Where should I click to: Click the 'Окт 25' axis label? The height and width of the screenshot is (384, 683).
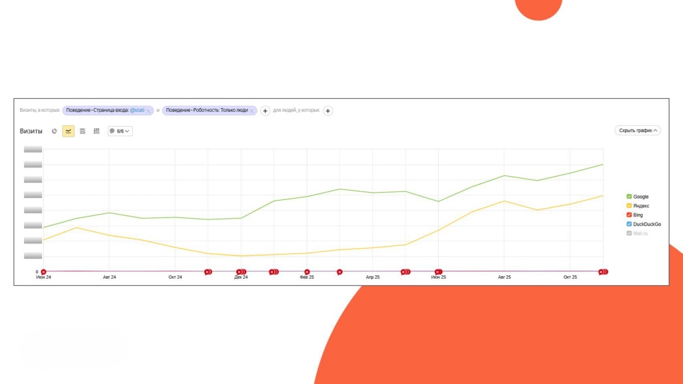pyautogui.click(x=570, y=277)
